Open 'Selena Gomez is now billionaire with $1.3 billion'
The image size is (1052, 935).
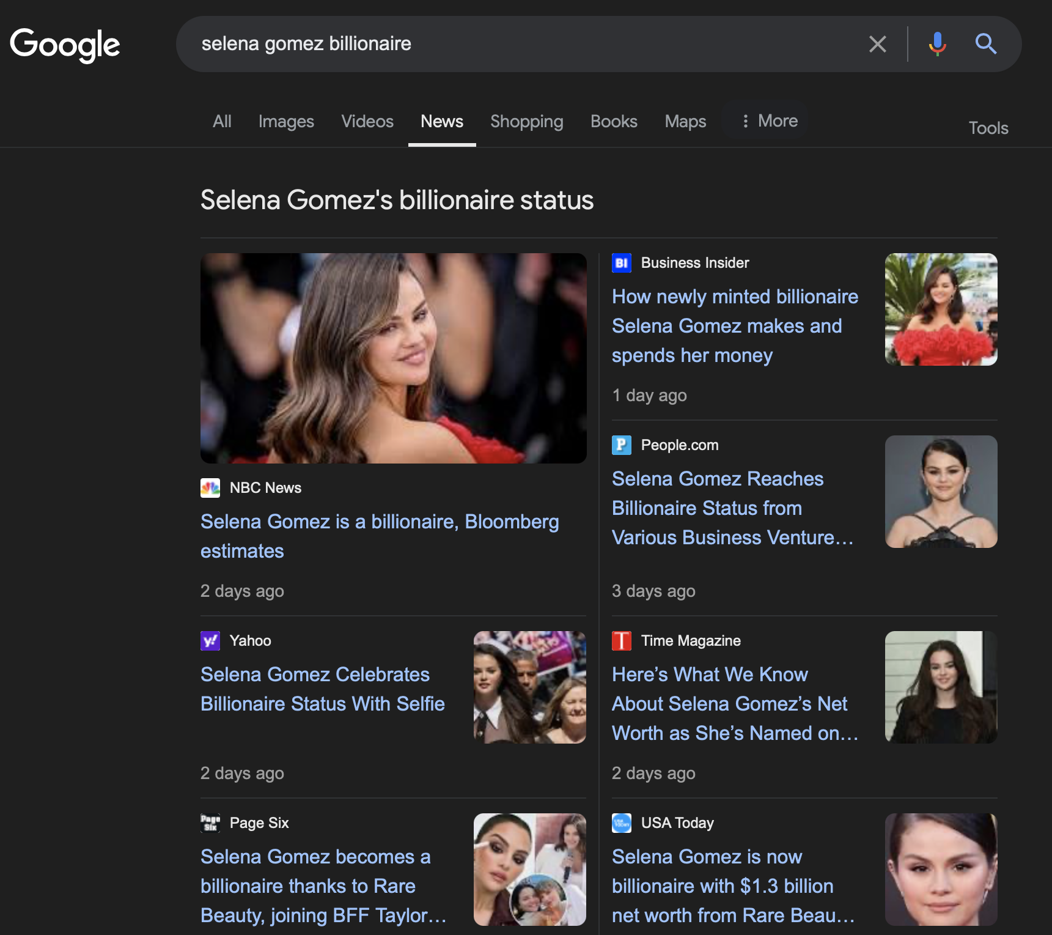click(733, 886)
